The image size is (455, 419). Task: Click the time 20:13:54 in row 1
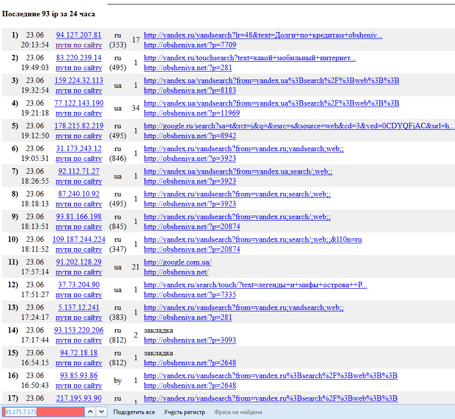coord(35,45)
